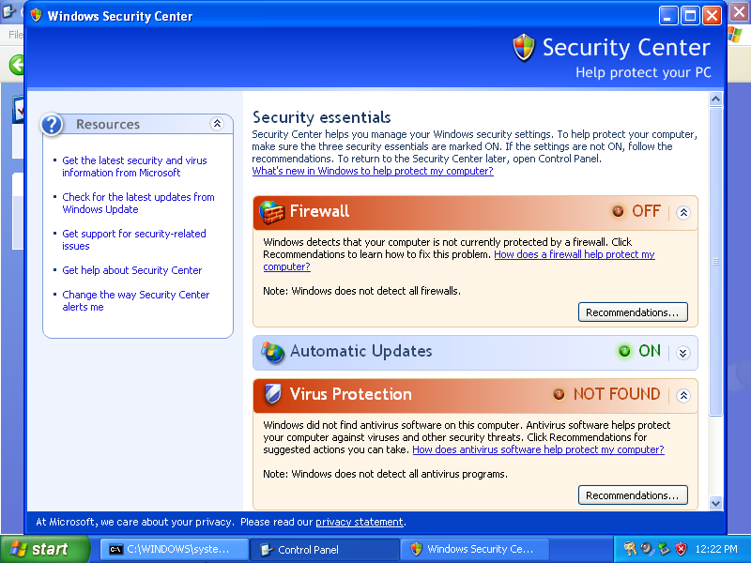Screen dimensions: 751x563
Task: Click the disc-shaped tray icon beside keys
Action: click(647, 549)
